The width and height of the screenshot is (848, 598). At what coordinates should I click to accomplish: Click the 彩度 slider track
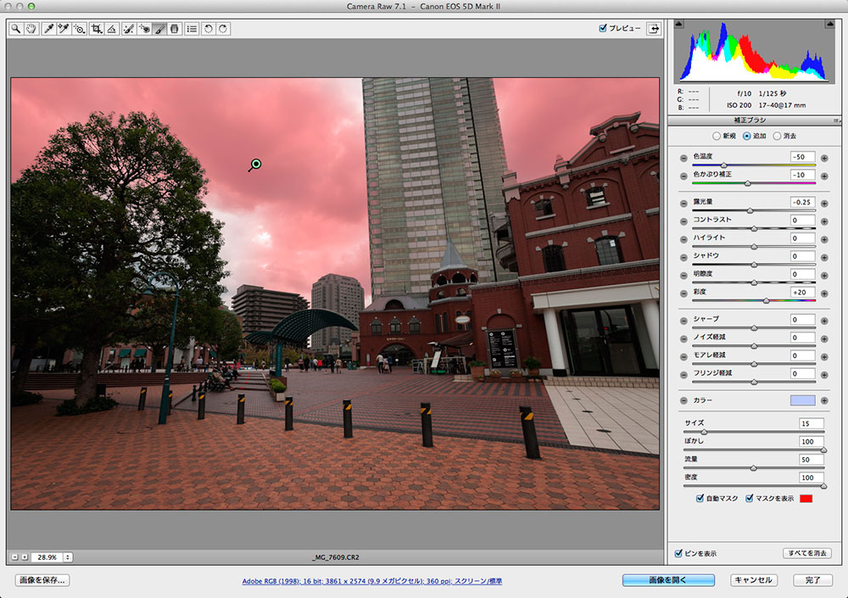click(x=754, y=300)
